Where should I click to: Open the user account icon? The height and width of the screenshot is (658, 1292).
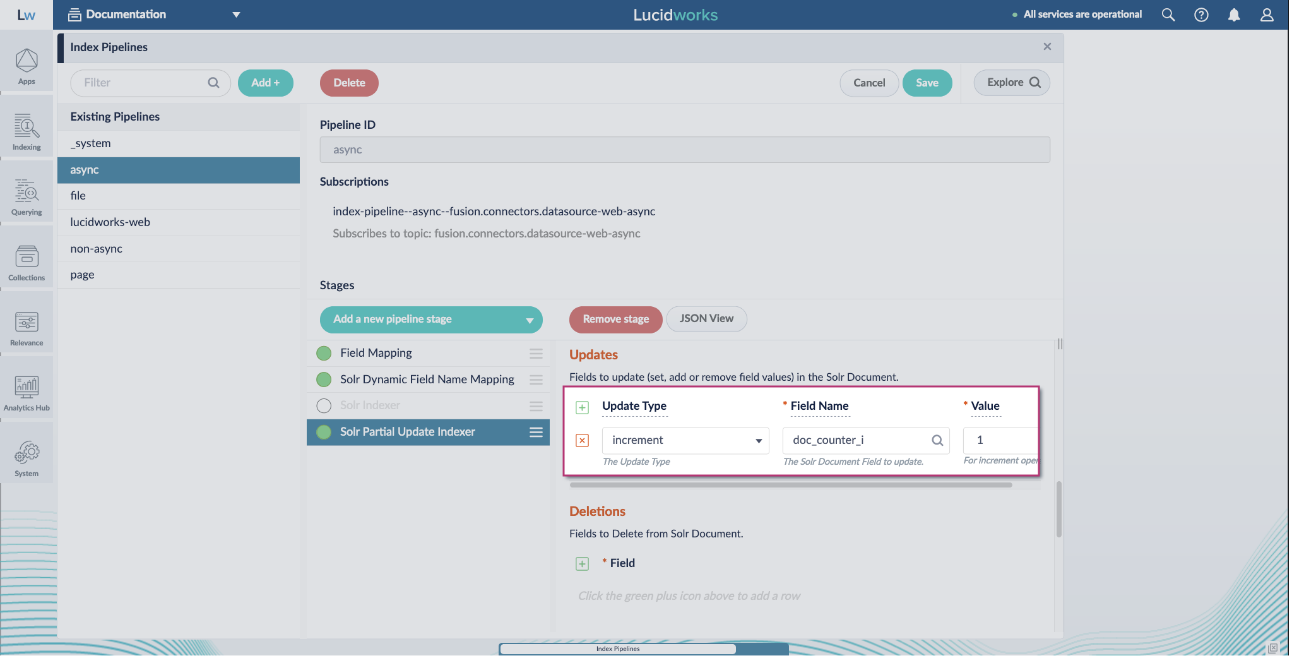(1267, 15)
